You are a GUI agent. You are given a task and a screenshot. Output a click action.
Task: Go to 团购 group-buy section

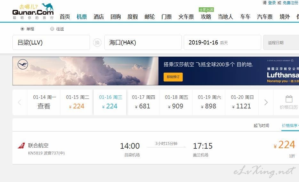point(116,17)
